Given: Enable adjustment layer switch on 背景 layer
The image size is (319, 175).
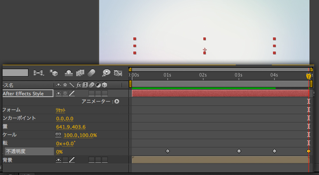Looking at the screenshot, I should coord(98,160).
